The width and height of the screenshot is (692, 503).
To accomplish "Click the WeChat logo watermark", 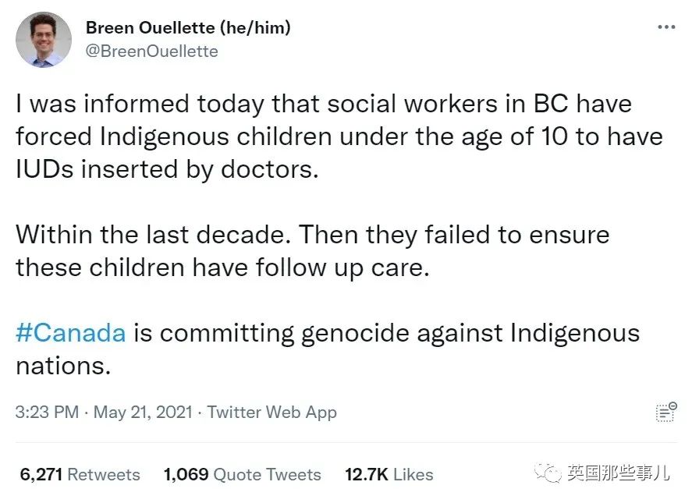I will (x=548, y=473).
